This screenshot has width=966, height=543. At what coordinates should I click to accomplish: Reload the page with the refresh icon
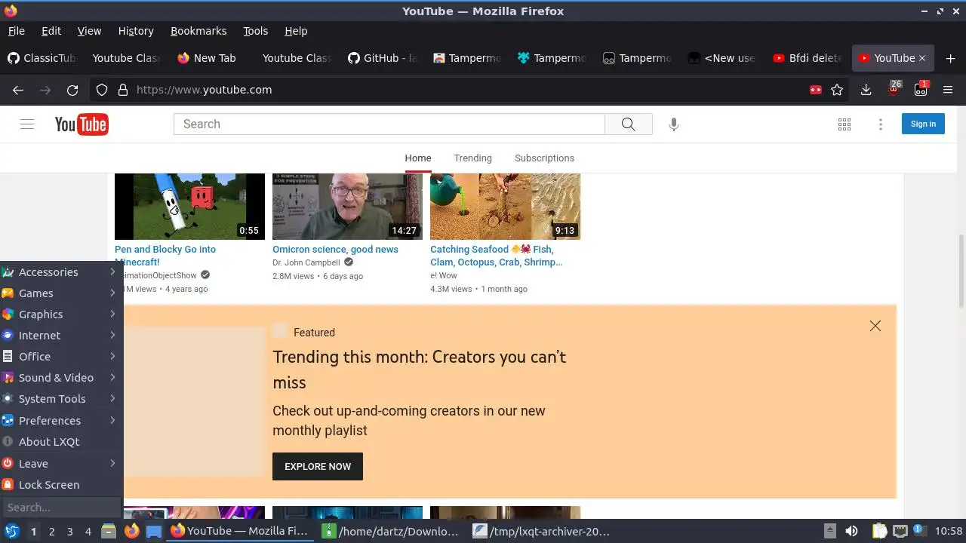click(x=72, y=90)
